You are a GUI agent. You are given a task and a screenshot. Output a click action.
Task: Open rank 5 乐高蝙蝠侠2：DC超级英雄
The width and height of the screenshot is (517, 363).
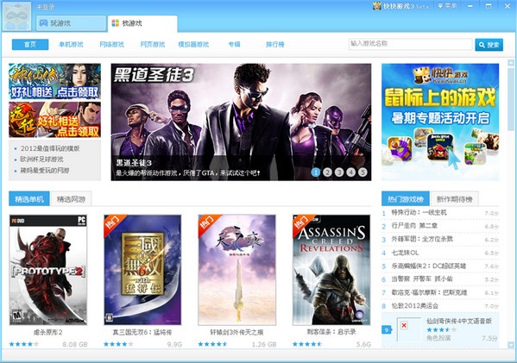point(429,266)
